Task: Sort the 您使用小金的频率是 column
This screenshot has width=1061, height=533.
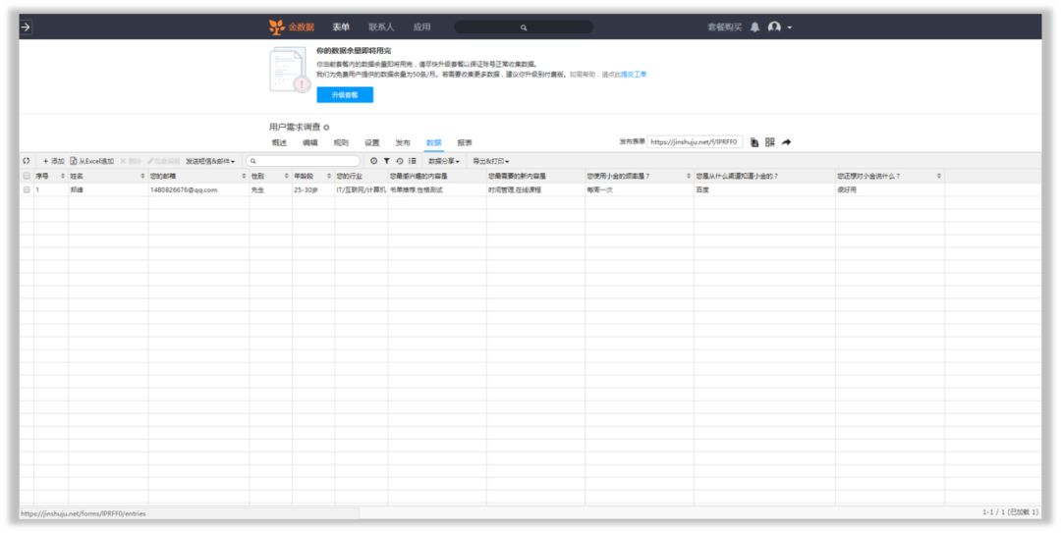Action: pyautogui.click(x=689, y=176)
